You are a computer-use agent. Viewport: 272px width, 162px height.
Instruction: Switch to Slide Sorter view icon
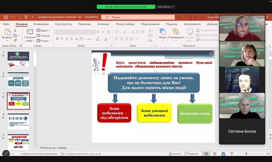click(214, 153)
